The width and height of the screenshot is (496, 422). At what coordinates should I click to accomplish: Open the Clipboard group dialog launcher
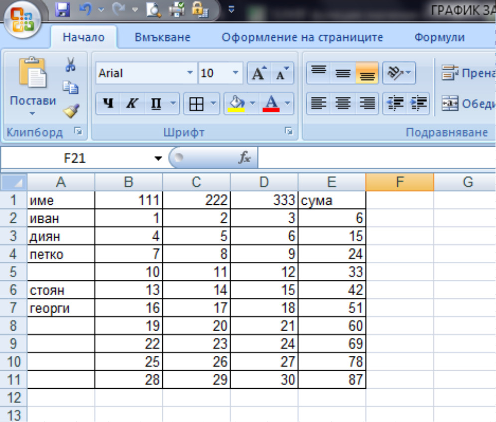pyautogui.click(x=78, y=131)
